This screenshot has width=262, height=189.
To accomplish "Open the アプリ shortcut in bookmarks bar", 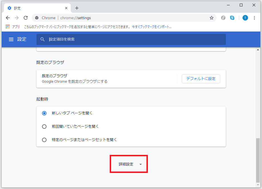I will tap(13, 27).
